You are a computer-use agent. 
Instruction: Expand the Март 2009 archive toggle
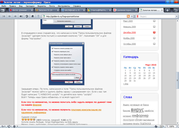click(x=154, y=21)
